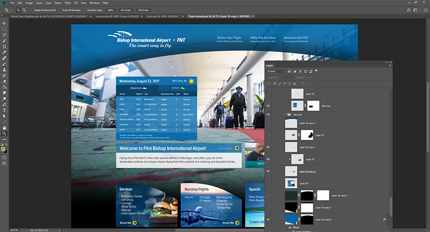Image resolution: width=430 pixels, height=232 pixels.
Task: Filter layers by pixel layers icon
Action: click(x=289, y=71)
